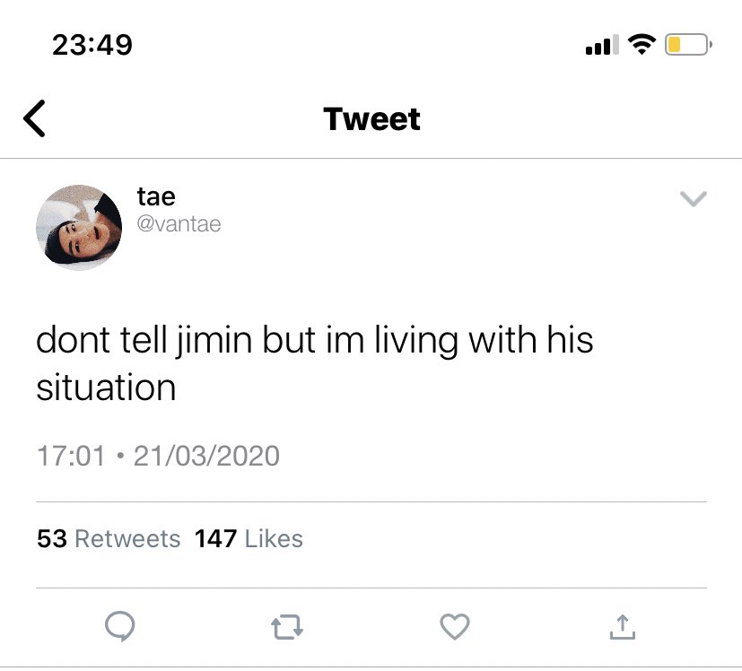Tap the Tweet header title
The width and height of the screenshot is (742, 671).
click(371, 118)
